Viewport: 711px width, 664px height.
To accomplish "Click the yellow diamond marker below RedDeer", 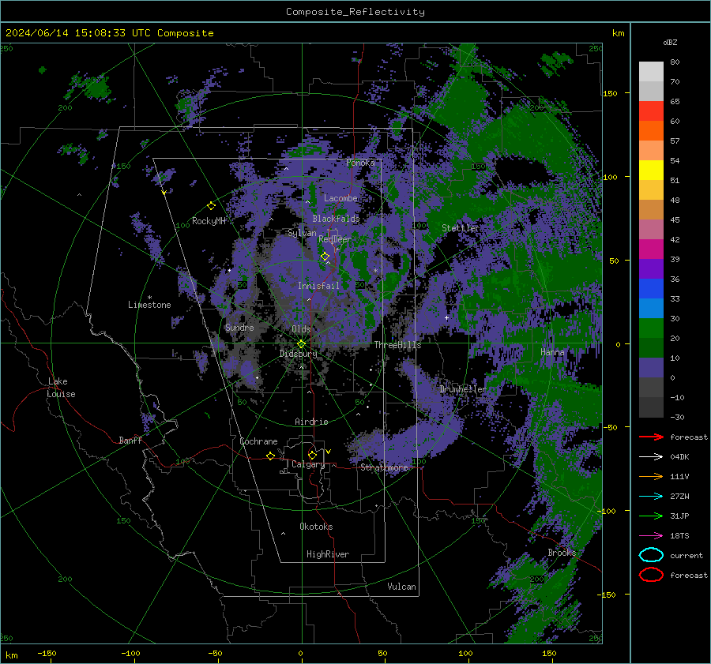I will click(x=325, y=257).
